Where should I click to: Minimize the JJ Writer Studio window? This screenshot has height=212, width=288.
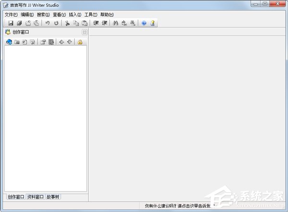pyautogui.click(x=255, y=4)
